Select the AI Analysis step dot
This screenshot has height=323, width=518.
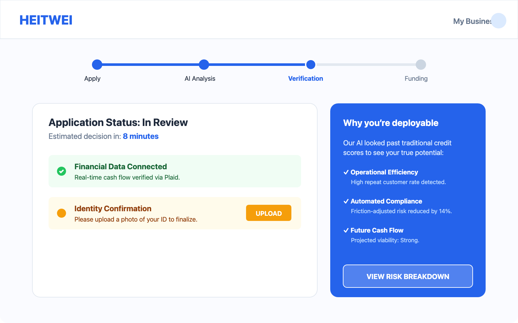click(x=204, y=65)
